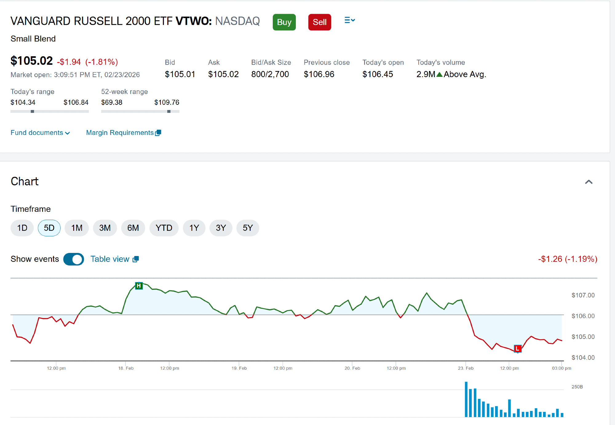Click the H high marker on chart

pyautogui.click(x=139, y=286)
